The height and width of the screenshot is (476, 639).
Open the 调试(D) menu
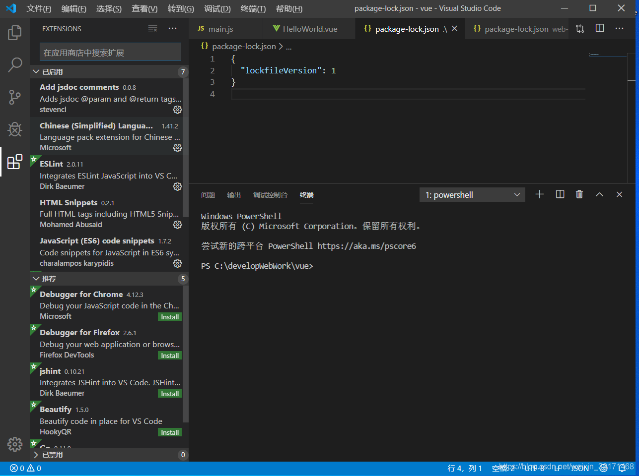[217, 8]
